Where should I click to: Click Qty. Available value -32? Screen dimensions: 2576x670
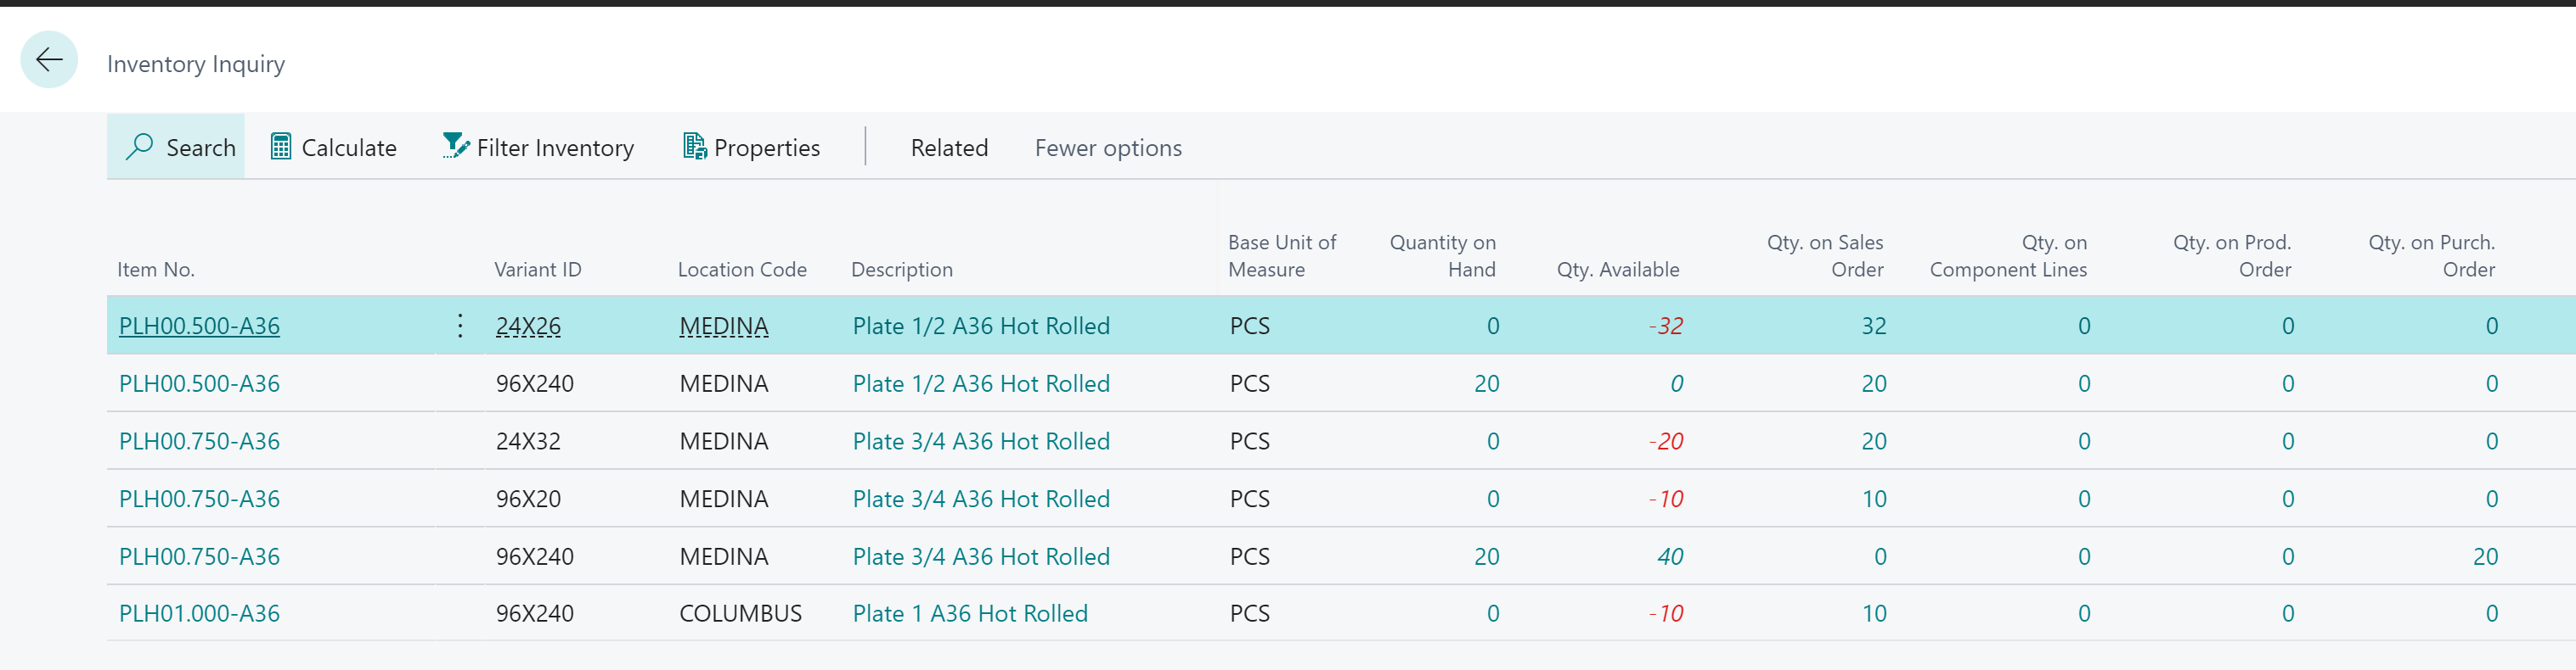coord(1666,326)
